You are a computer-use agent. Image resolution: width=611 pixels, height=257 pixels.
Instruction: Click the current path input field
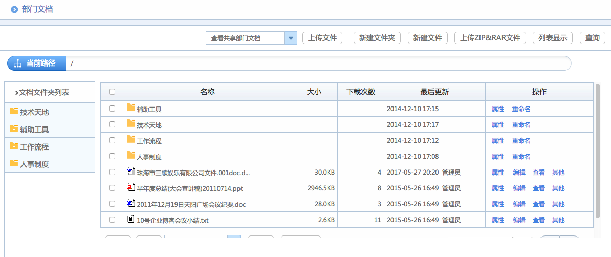317,63
